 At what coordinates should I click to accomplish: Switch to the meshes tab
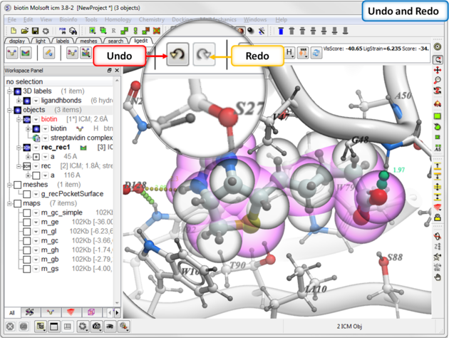(88, 41)
